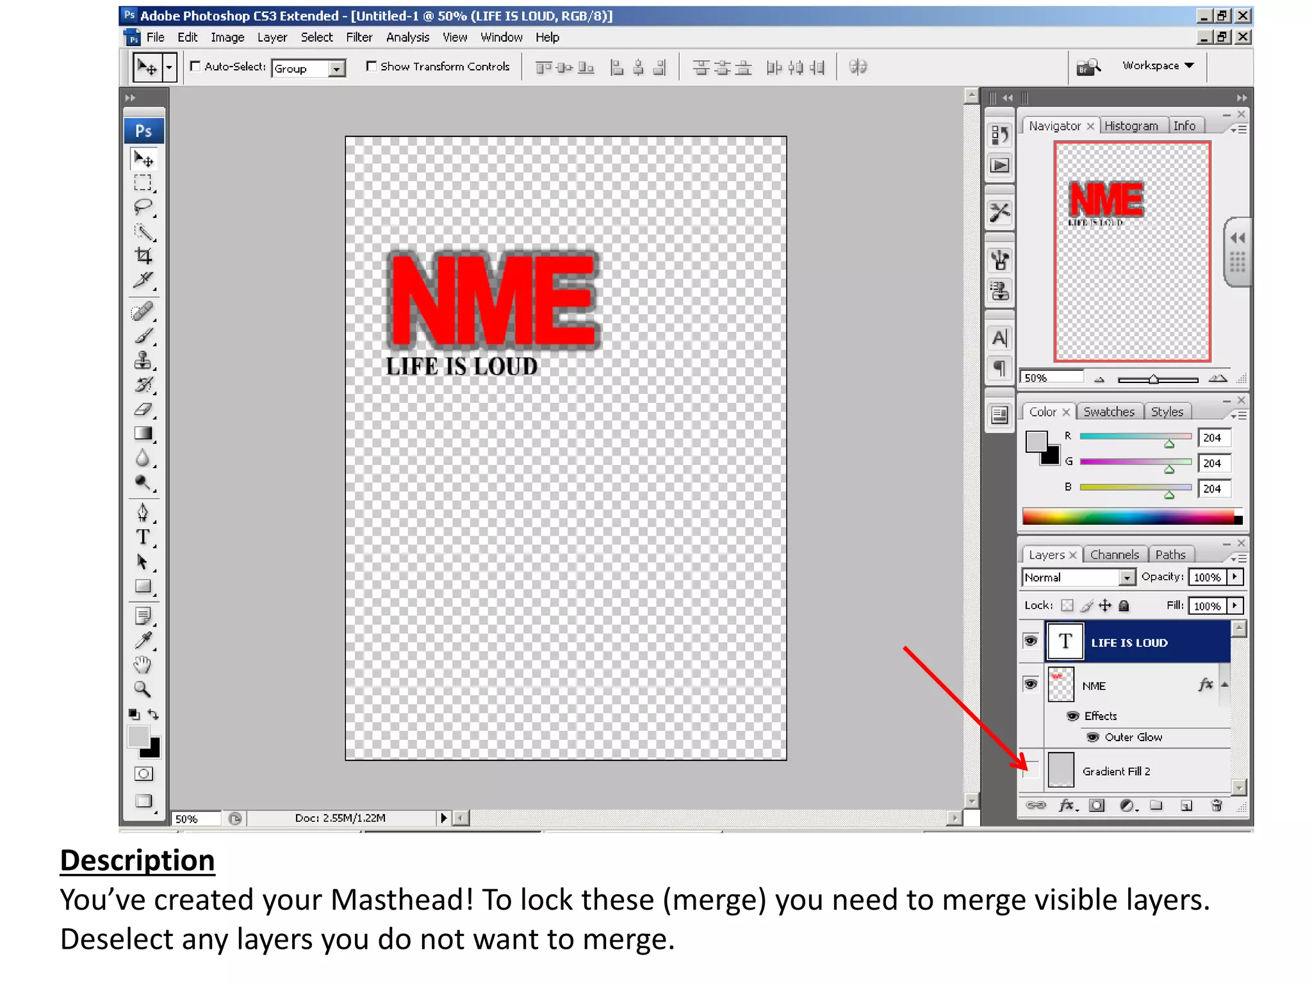Select the Path Selection tool
This screenshot has width=1312, height=984.
point(143,562)
